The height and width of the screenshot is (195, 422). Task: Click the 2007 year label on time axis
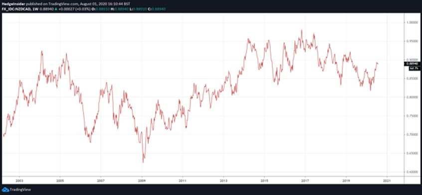(101, 181)
